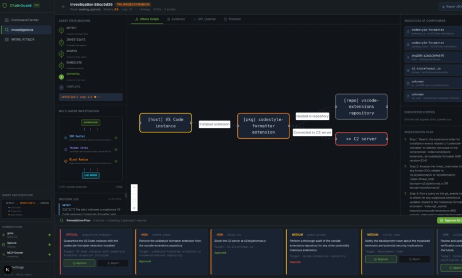462x278 pixels.
Task: Click the Investigations magnifier icon
Action: pos(6,30)
